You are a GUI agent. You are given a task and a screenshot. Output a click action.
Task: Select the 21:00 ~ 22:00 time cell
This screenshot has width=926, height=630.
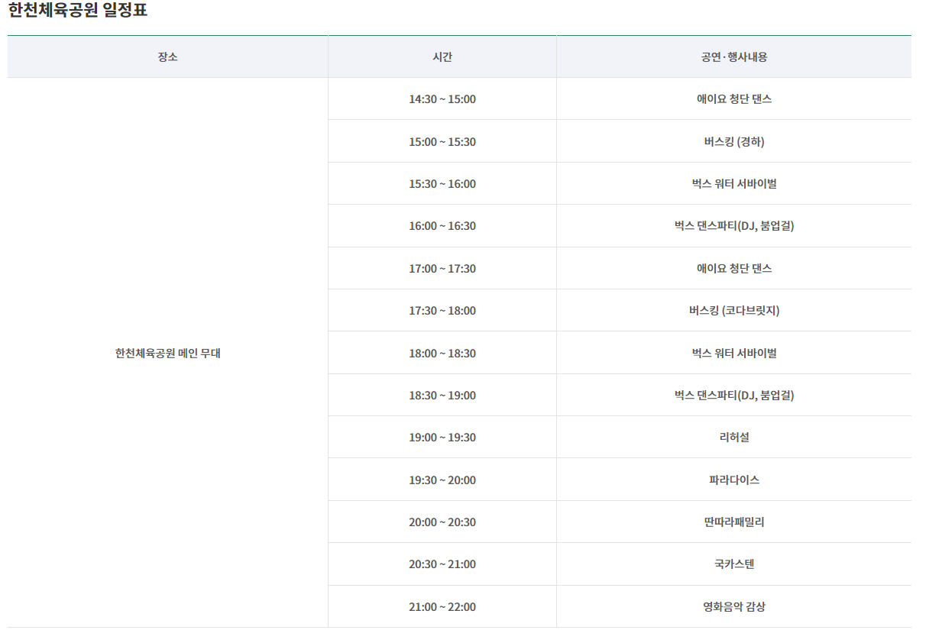[x=442, y=606]
